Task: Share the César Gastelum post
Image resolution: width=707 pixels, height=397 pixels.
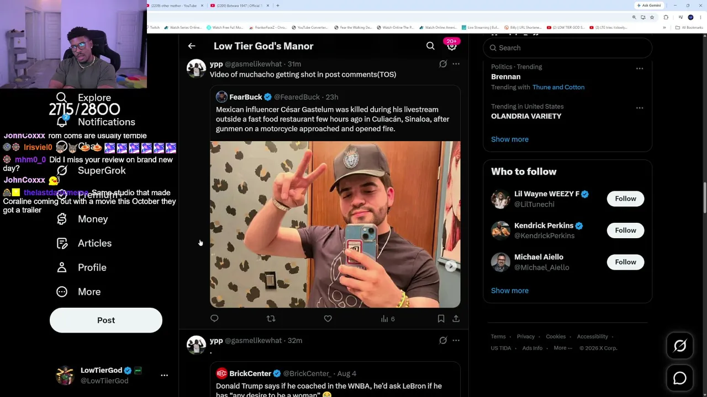Action: click(x=456, y=318)
